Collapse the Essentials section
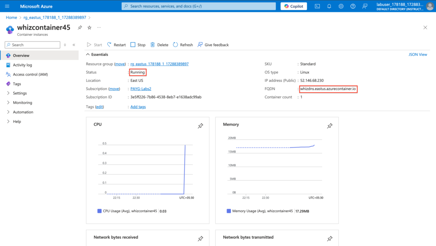This screenshot has width=436, height=246. 88,55
